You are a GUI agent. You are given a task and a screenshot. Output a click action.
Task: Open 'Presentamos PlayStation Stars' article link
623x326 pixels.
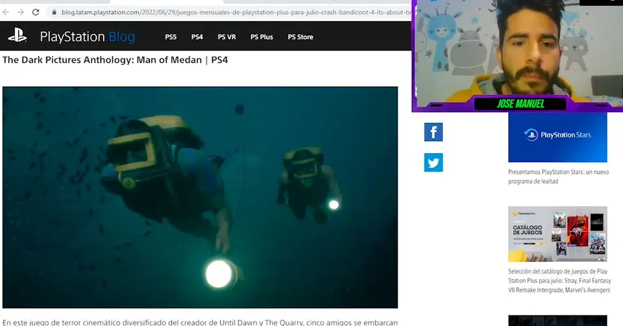558,176
